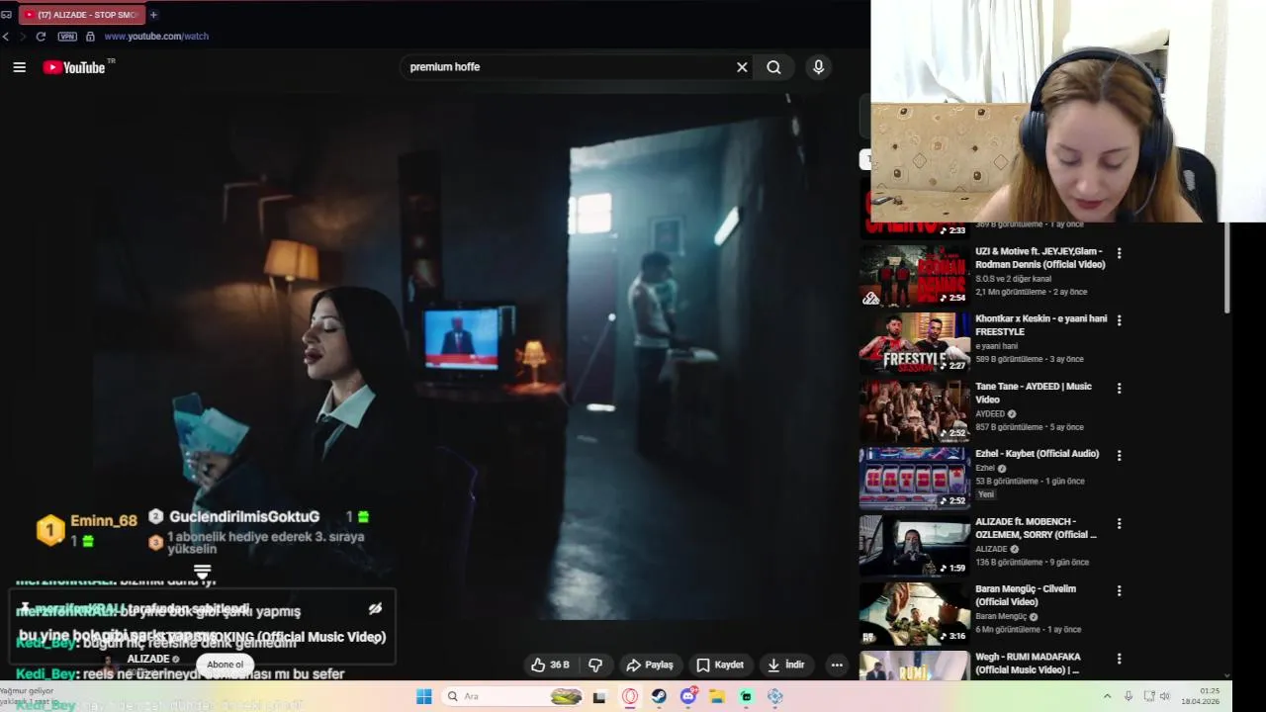This screenshot has height=712, width=1266.
Task: Go back with the browser back arrow
Action: click(6, 37)
